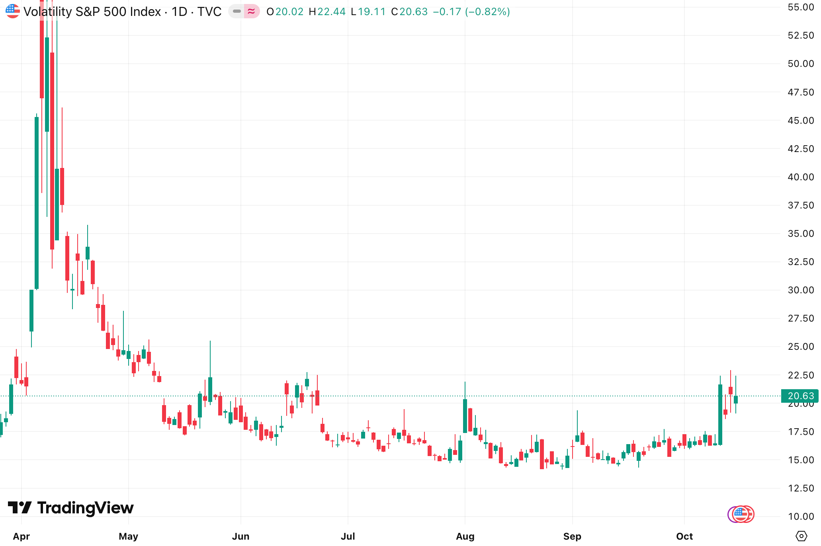Viewport: 821px width, 546px height.
Task: Click the 55.00 price scale label
Action: click(x=801, y=7)
